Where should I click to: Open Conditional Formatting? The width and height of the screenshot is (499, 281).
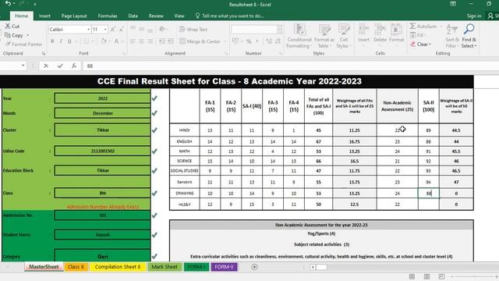pyautogui.click(x=299, y=36)
